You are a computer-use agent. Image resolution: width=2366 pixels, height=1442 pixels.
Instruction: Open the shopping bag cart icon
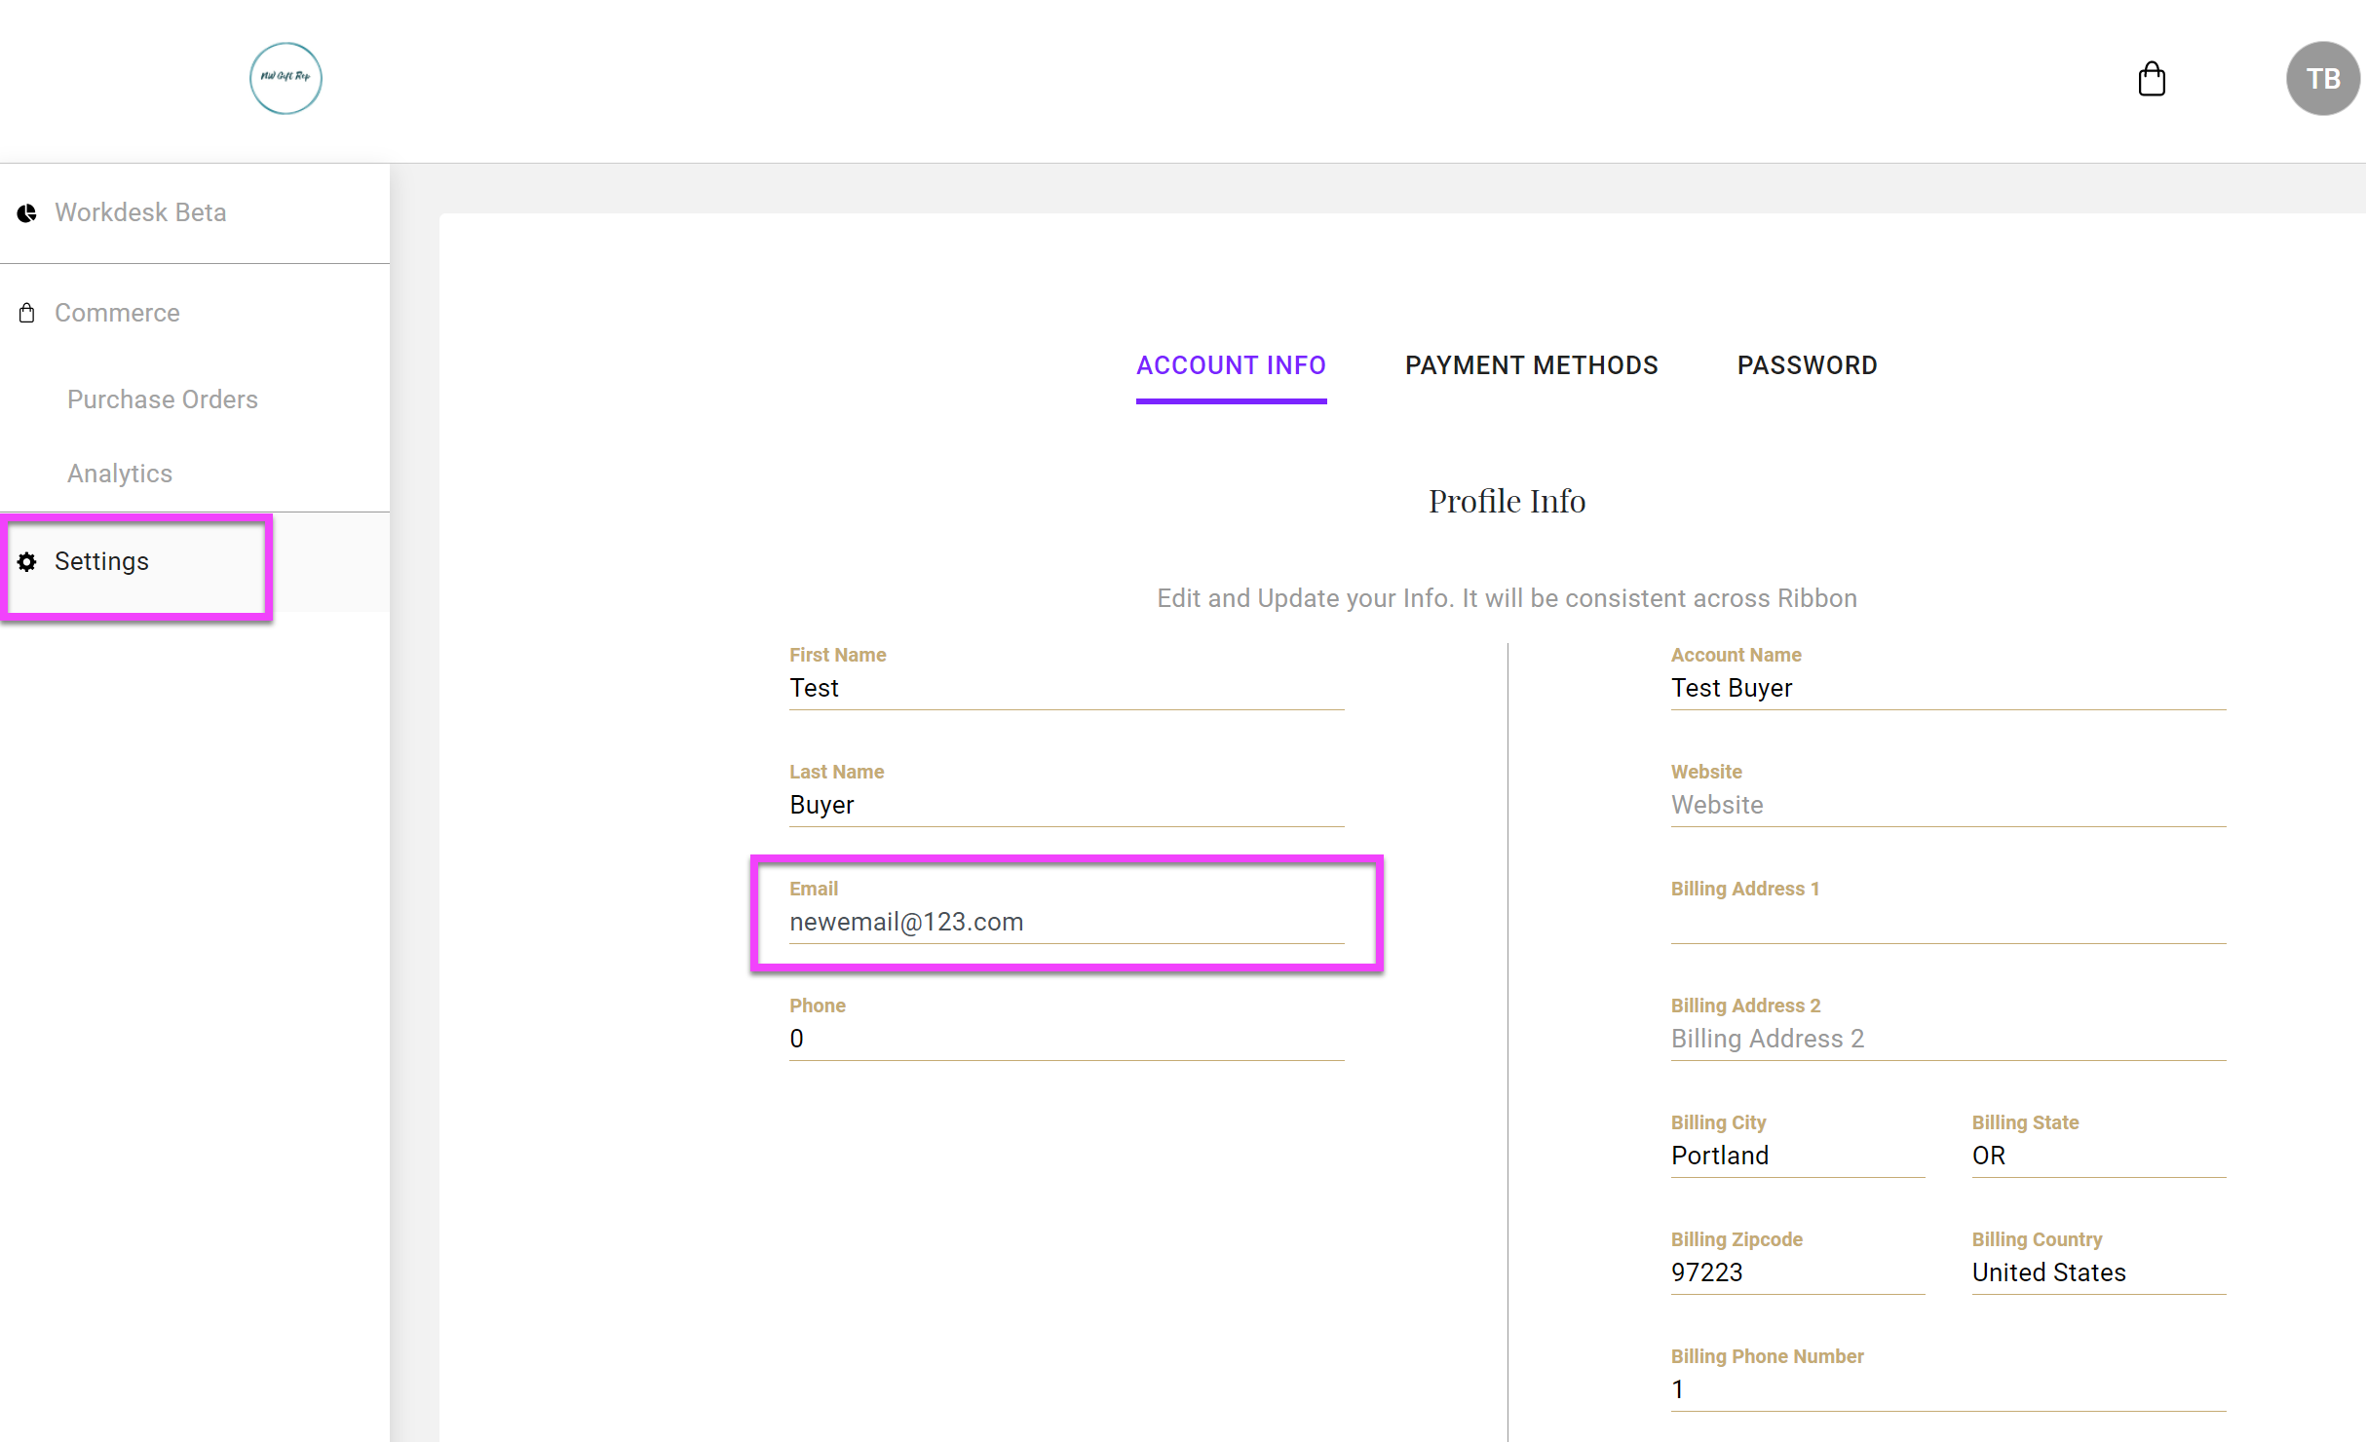pyautogui.click(x=2152, y=79)
